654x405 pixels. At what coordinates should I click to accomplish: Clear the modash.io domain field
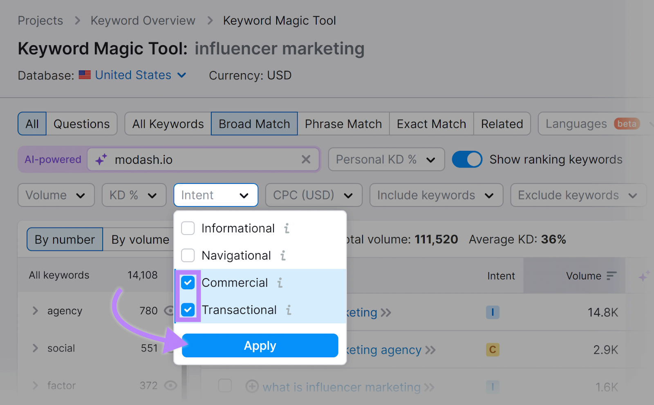pos(306,159)
